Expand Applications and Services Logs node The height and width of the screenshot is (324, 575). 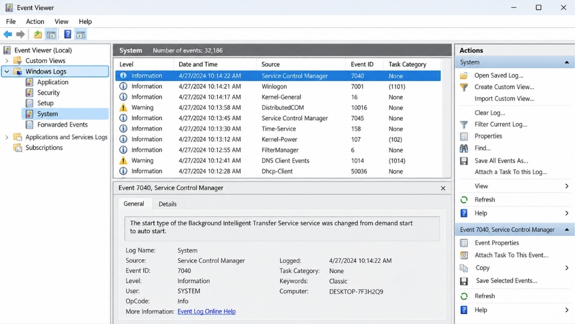click(x=7, y=137)
